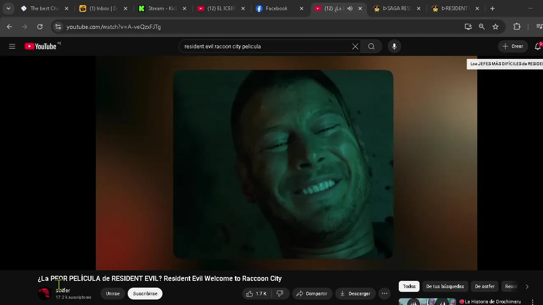Open a new browser tab
This screenshot has width=543, height=305.
492,8
